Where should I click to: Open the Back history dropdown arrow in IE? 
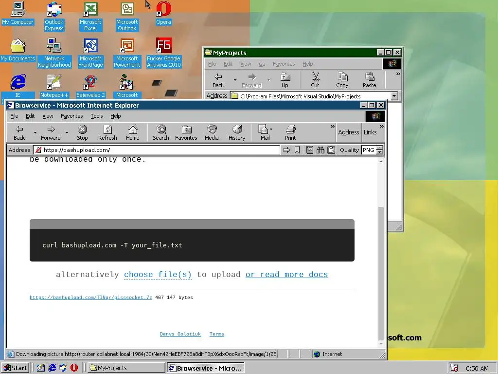(x=35, y=132)
